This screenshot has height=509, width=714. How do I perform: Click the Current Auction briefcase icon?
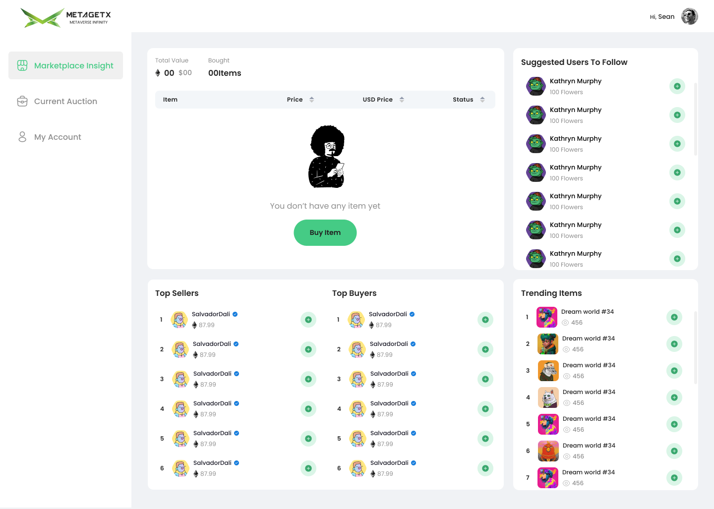tap(22, 101)
